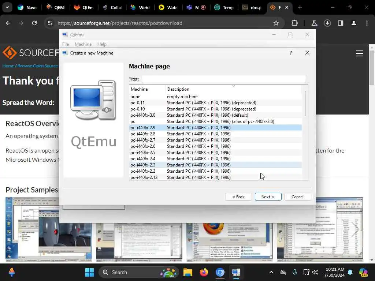Sort by the Machine column header
Viewport: 375px width, 281px height.
click(147, 89)
